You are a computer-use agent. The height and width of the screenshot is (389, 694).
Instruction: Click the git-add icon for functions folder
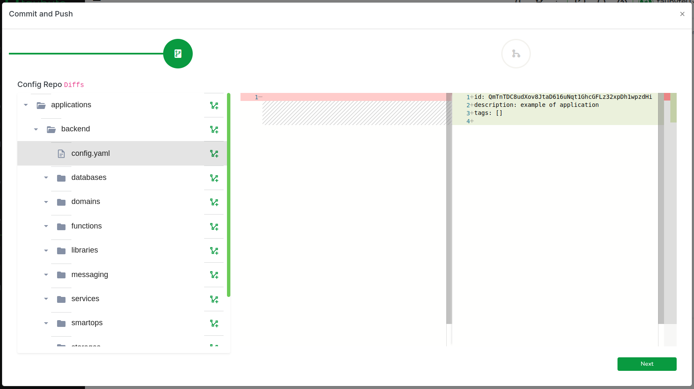[x=214, y=227]
